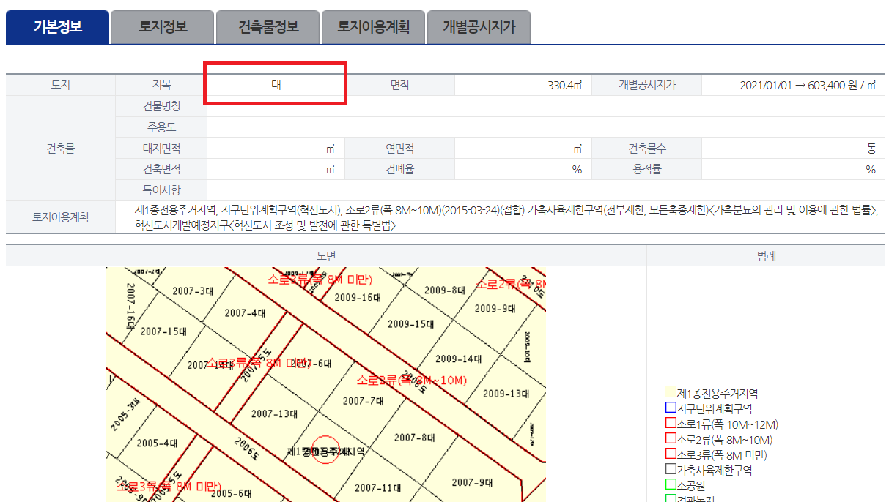Select the active 기본정보 tab
The image size is (889, 502).
pos(56,26)
